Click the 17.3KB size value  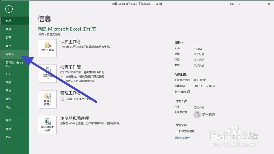[x=198, y=49]
